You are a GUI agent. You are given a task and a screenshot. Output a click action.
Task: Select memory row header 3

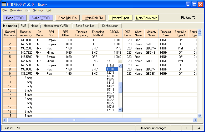[10, 48]
